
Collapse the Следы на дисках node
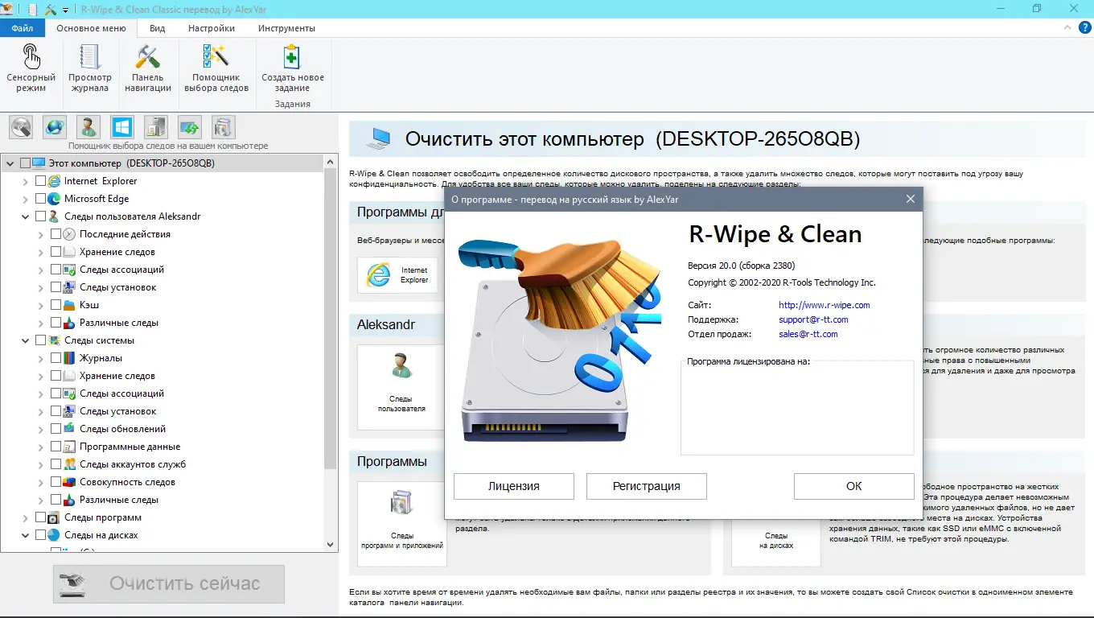point(26,535)
